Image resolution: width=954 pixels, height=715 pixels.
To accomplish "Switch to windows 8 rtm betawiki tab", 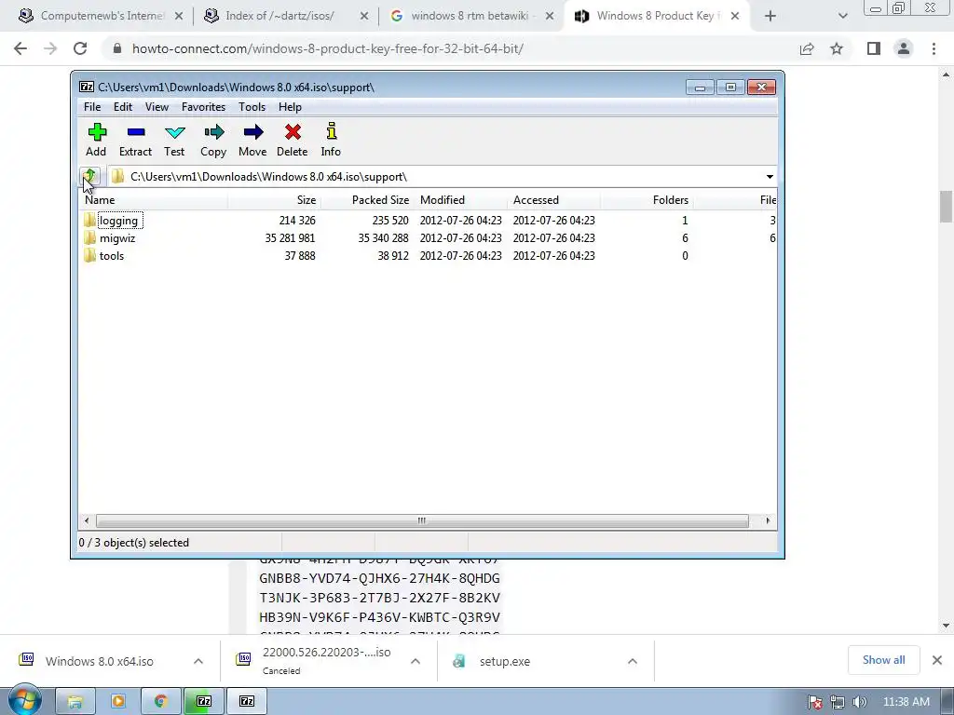I will tap(470, 17).
